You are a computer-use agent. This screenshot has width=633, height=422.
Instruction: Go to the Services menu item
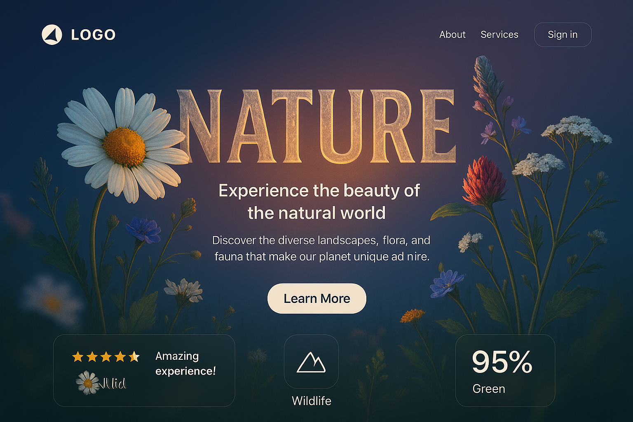pyautogui.click(x=499, y=35)
